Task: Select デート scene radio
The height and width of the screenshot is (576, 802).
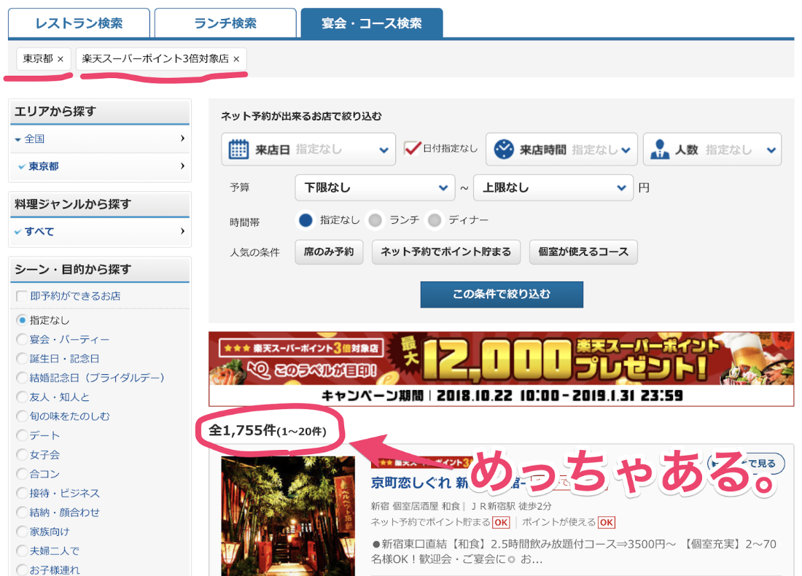Action: [21, 435]
